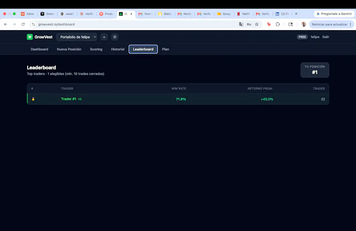
Task: Click the browser forward arrow
Action: tap(14, 24)
